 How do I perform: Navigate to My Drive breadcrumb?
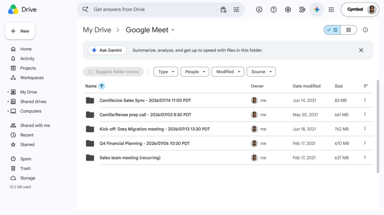pyautogui.click(x=97, y=30)
